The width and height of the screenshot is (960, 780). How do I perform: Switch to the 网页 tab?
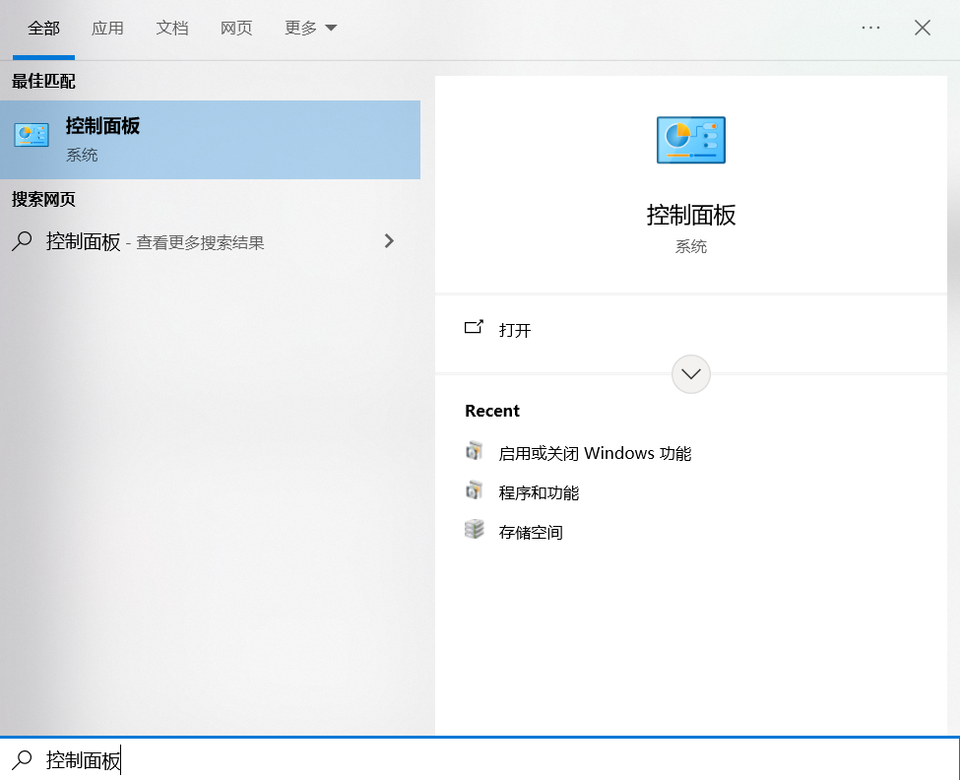coord(236,29)
